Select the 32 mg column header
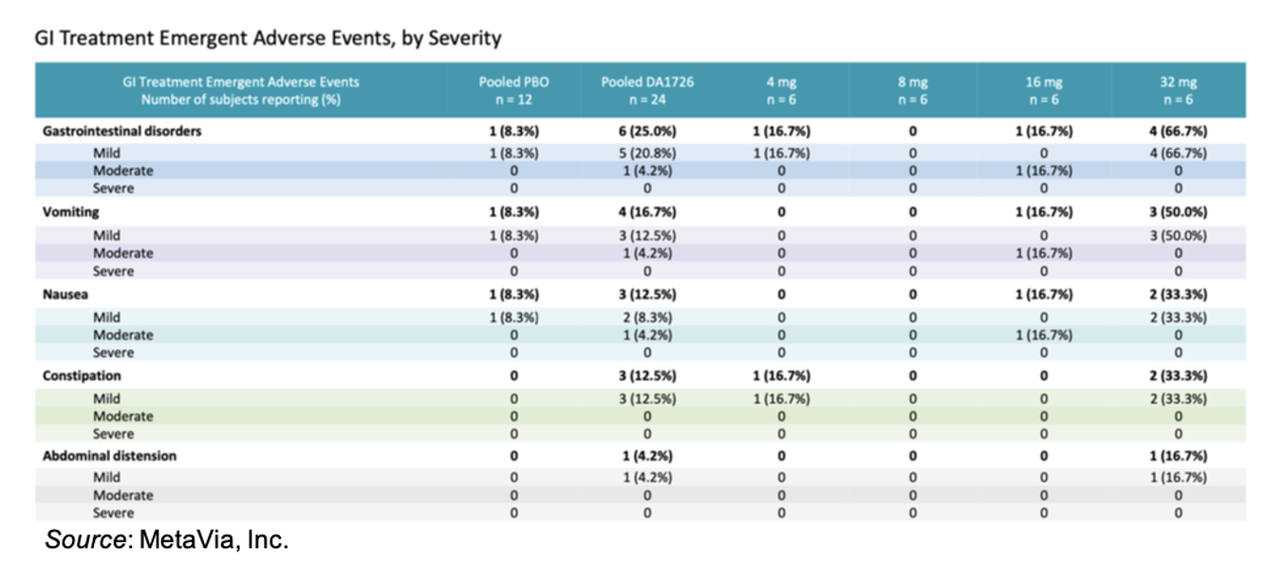The width and height of the screenshot is (1264, 564). point(1178,90)
